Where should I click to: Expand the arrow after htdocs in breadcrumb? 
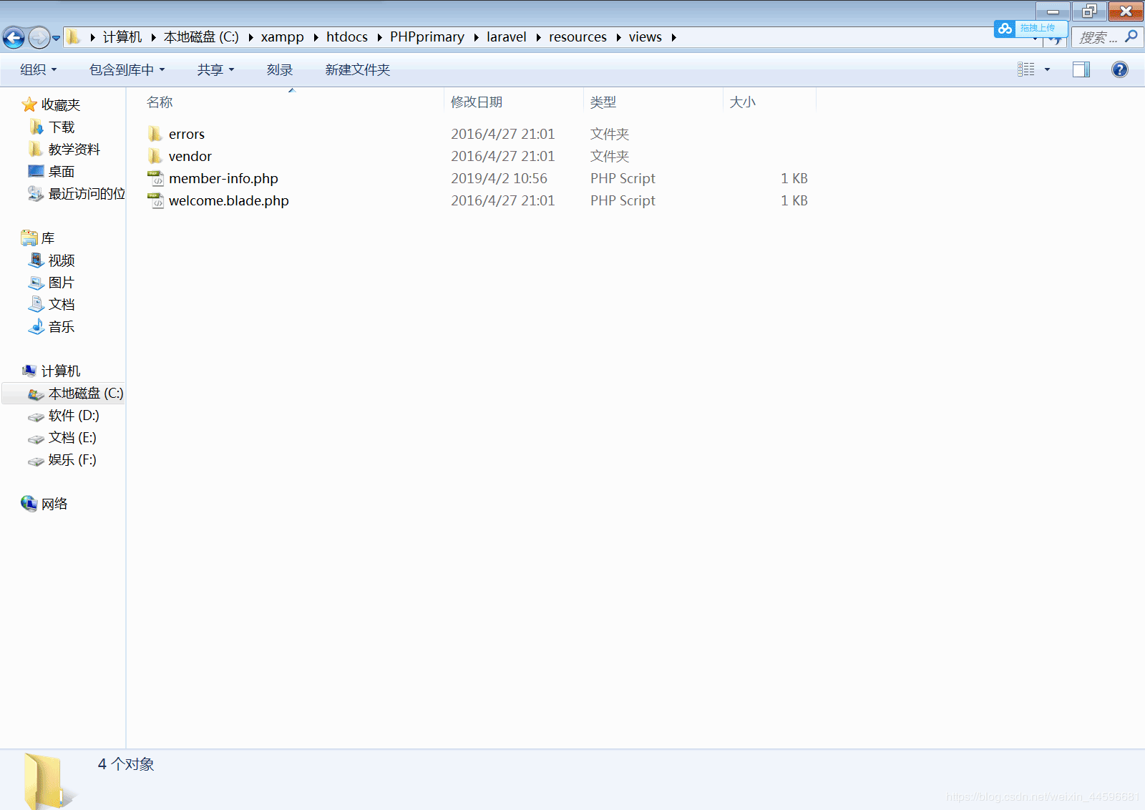(379, 37)
